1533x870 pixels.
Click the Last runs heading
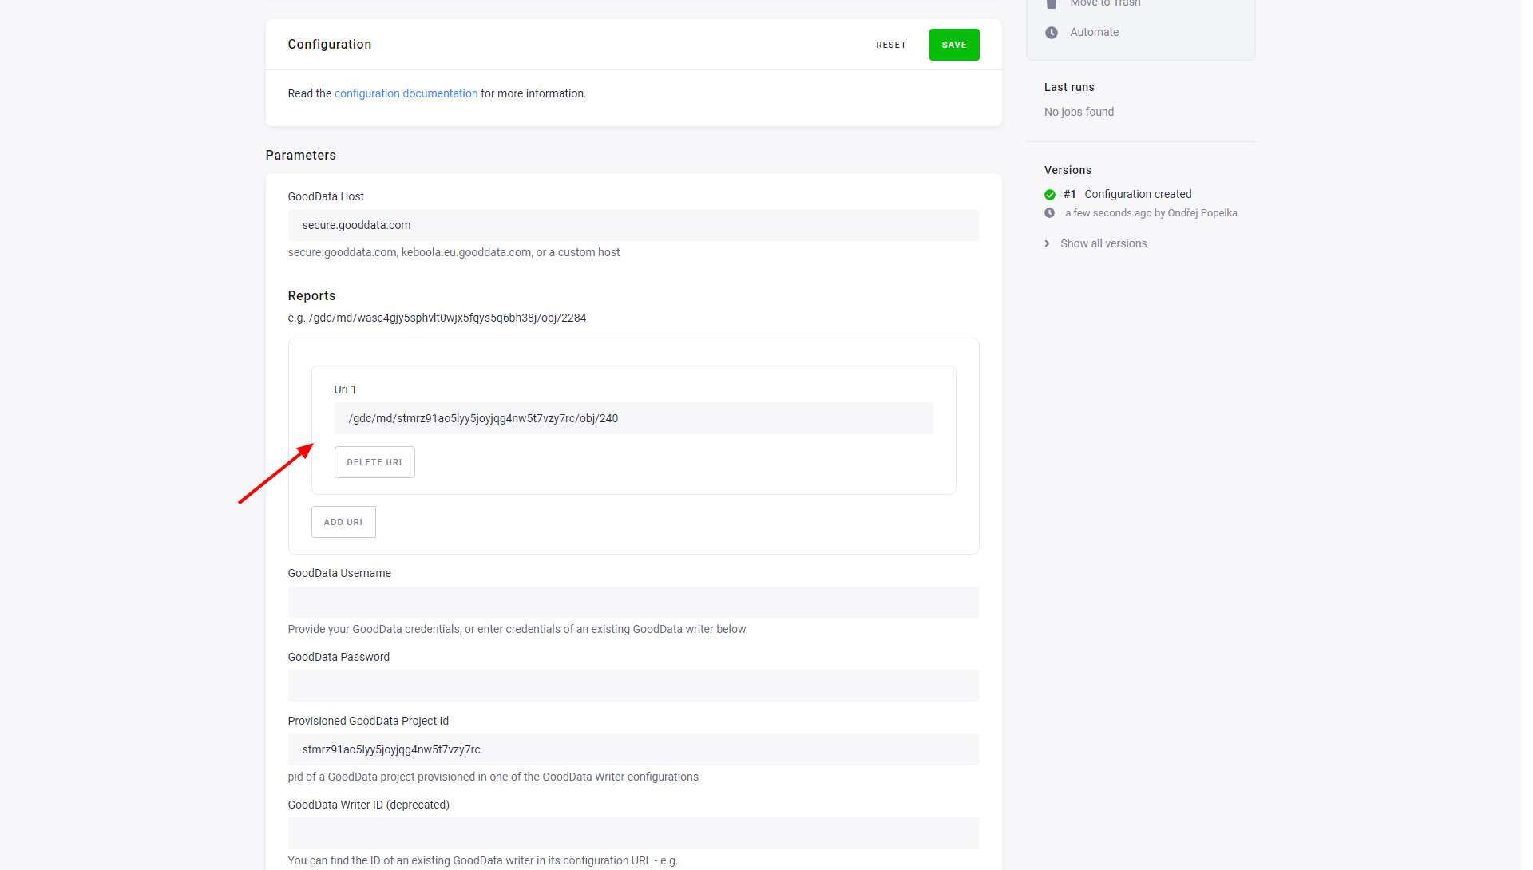point(1068,87)
